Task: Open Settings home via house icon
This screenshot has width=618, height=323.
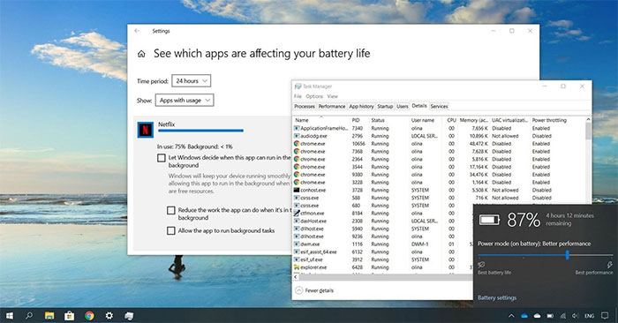Action: [141, 54]
